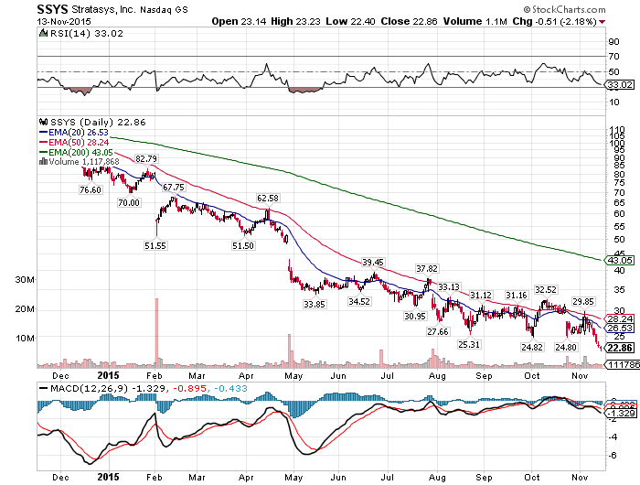Click the 51.55 price low label
This screenshot has height=485, width=640.
tap(155, 245)
